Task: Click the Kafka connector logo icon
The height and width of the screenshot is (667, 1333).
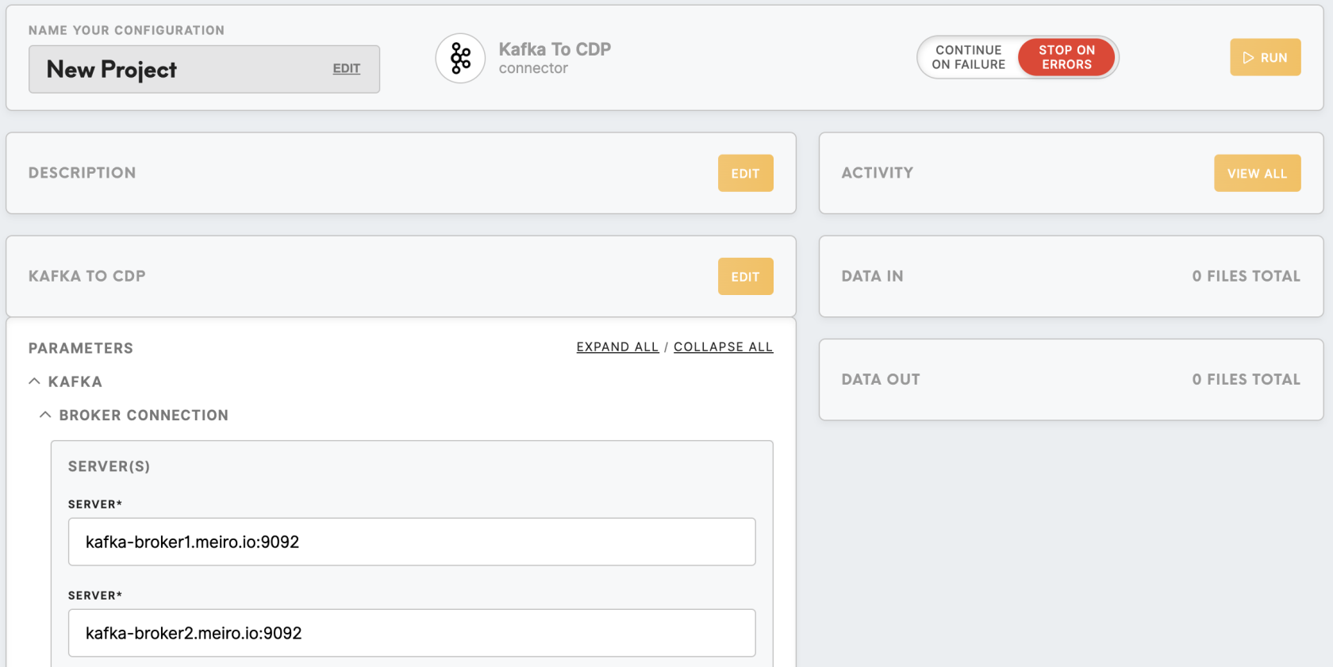Action: coord(460,59)
